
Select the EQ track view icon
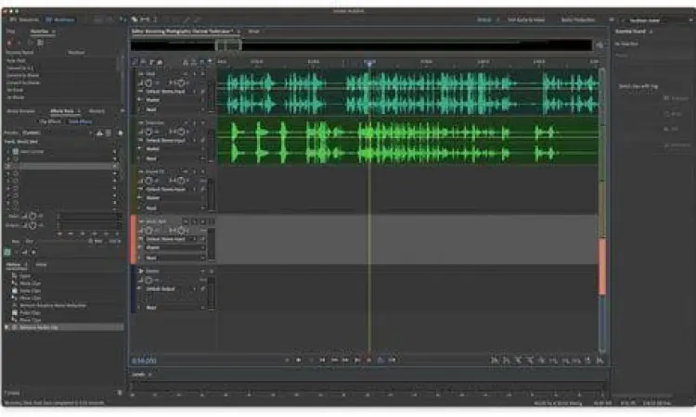point(160,61)
